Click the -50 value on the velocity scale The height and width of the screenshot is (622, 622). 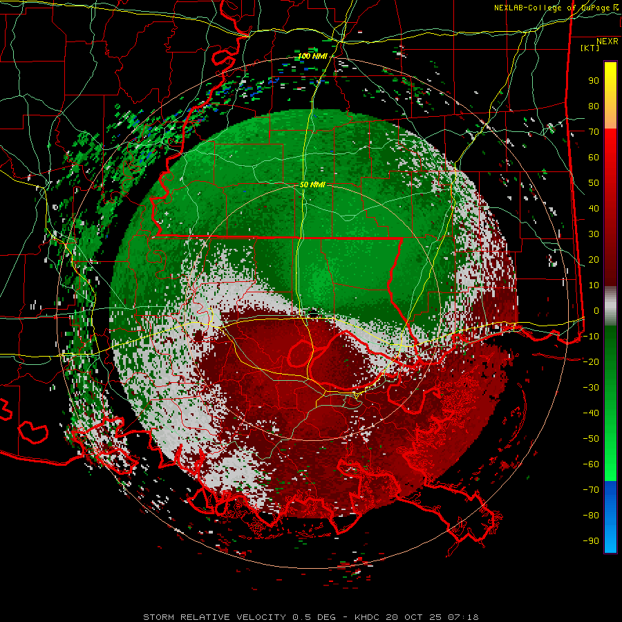coord(591,439)
